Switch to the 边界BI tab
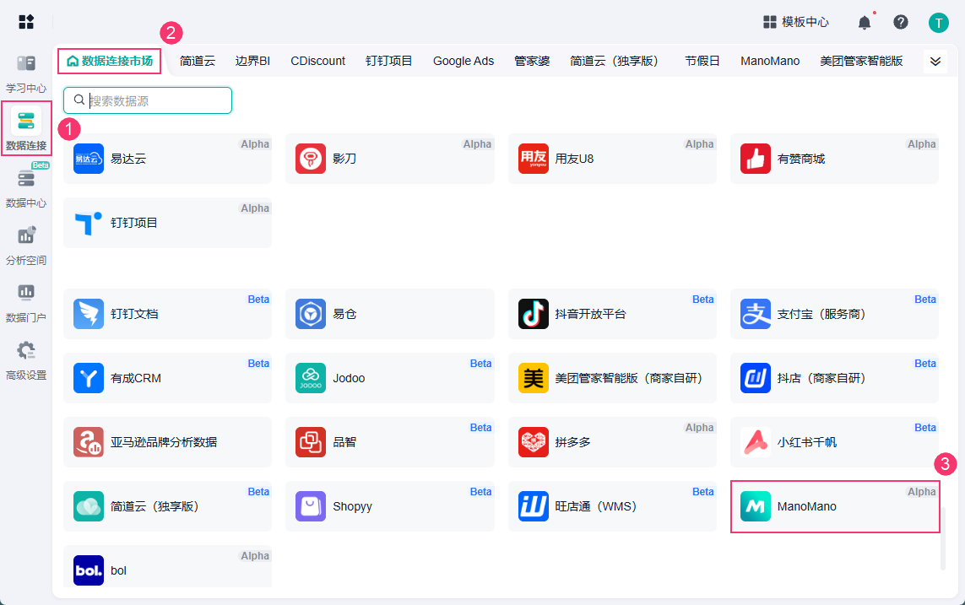 pos(252,61)
